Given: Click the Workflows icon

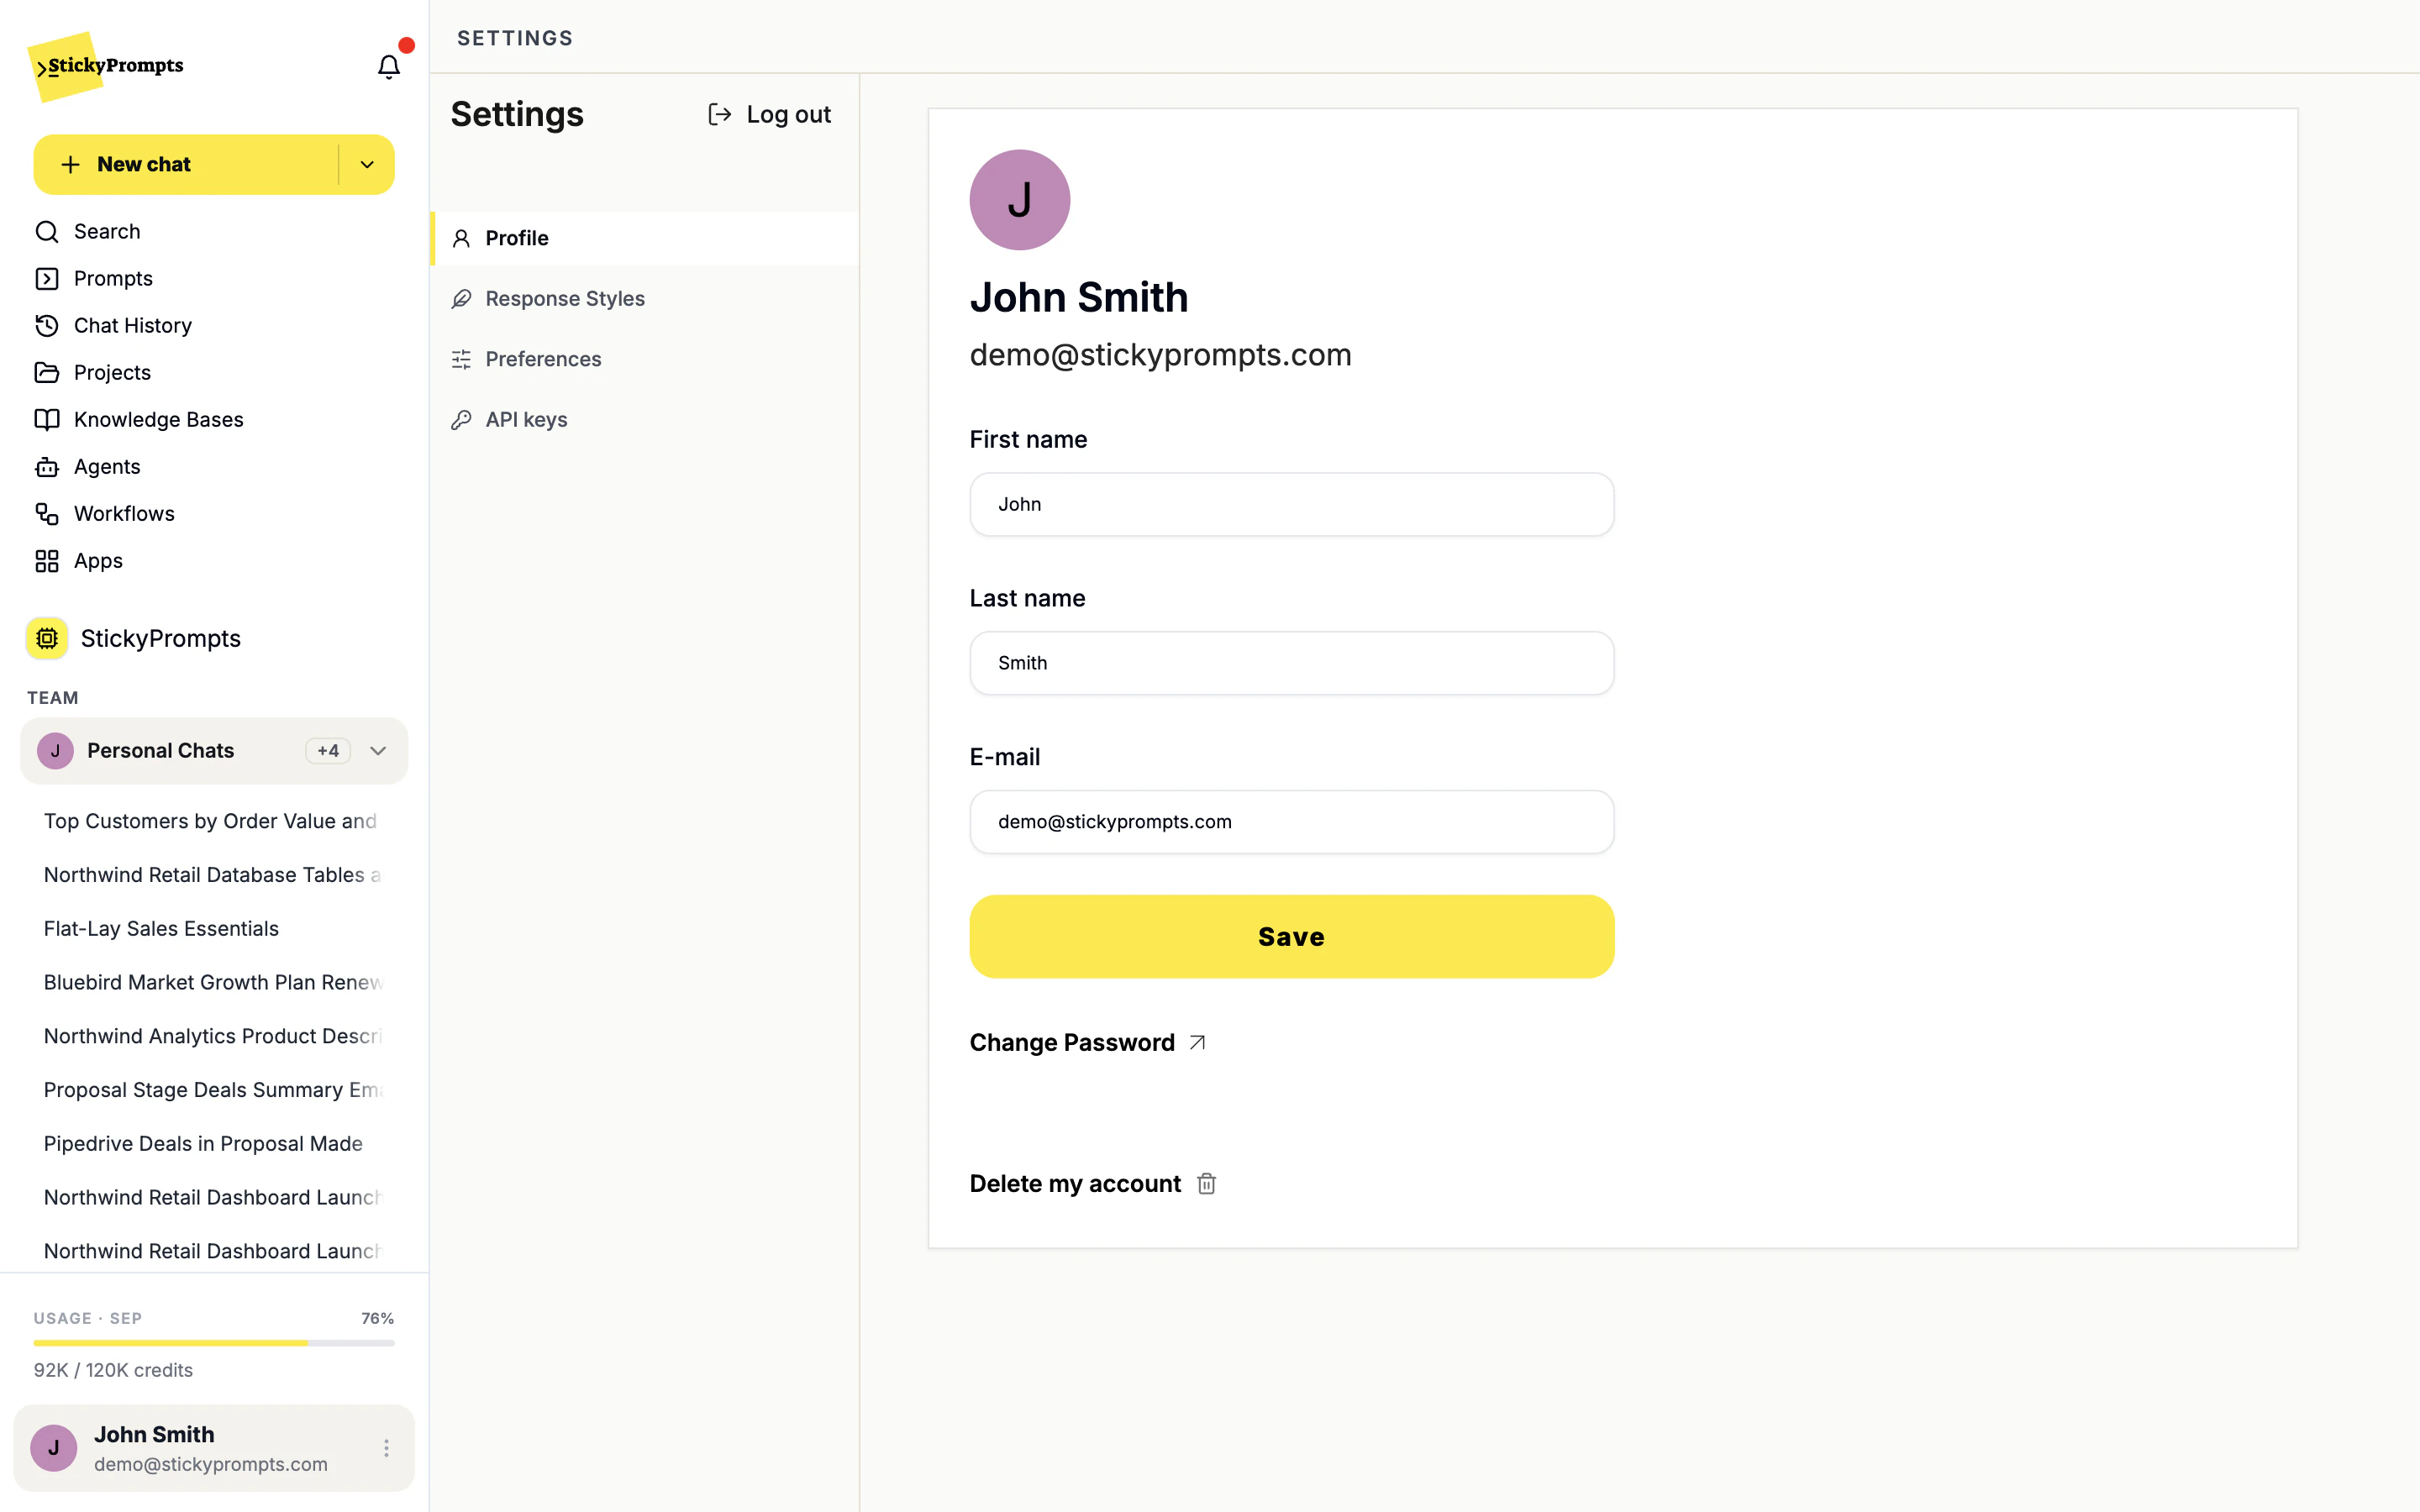Looking at the screenshot, I should 47,513.
